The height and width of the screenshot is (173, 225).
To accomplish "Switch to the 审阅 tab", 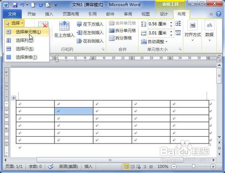I will [x=128, y=14].
